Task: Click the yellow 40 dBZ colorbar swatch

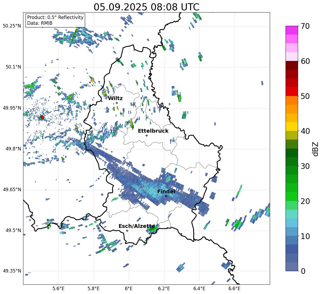Action: (292, 127)
